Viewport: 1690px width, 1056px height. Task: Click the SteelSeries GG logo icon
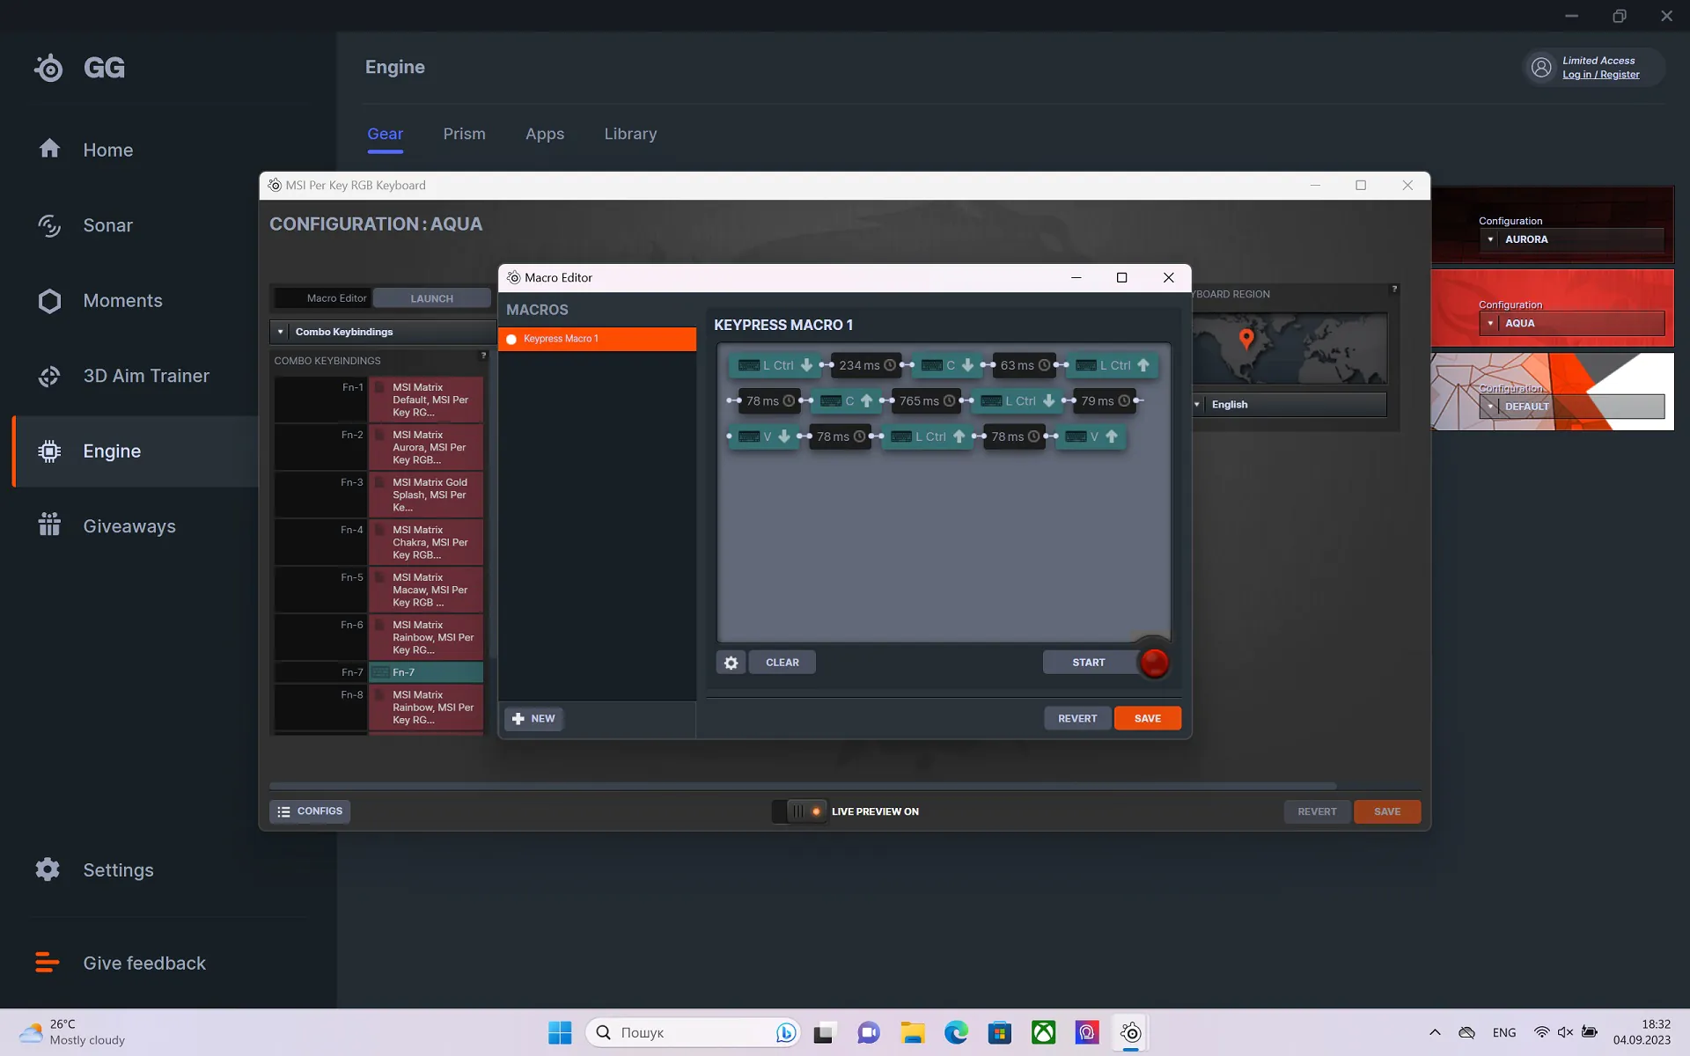[49, 68]
